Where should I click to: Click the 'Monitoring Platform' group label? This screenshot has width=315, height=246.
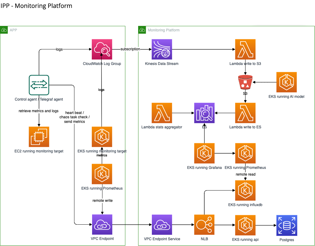point(164,30)
